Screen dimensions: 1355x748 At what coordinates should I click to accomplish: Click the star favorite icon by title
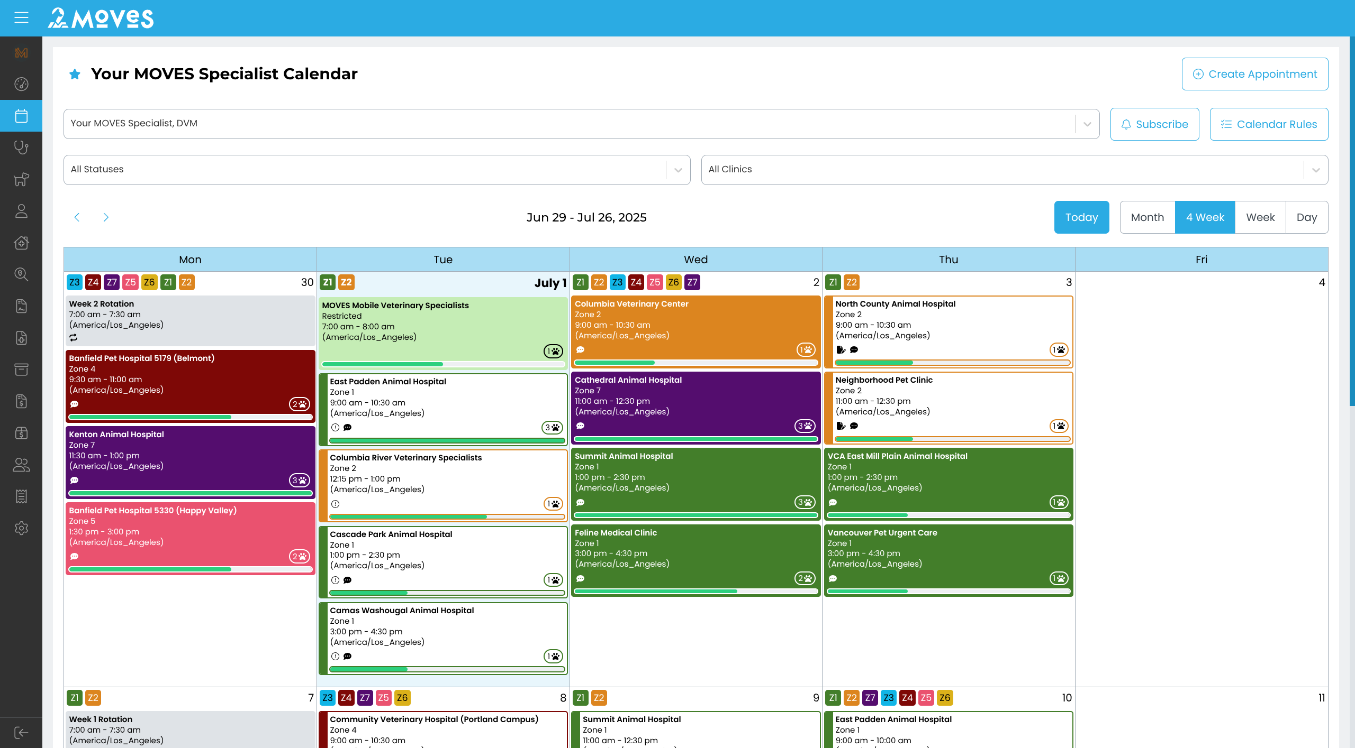tap(75, 74)
